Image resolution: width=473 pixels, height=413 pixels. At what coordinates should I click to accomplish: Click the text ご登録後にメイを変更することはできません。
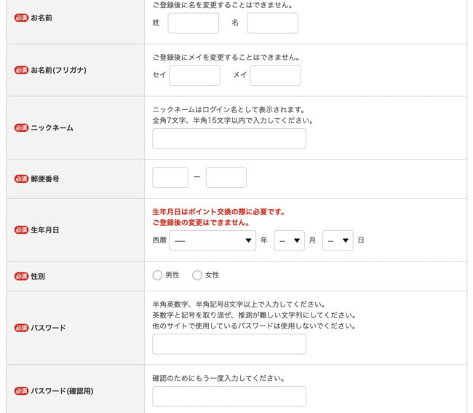pos(226,57)
